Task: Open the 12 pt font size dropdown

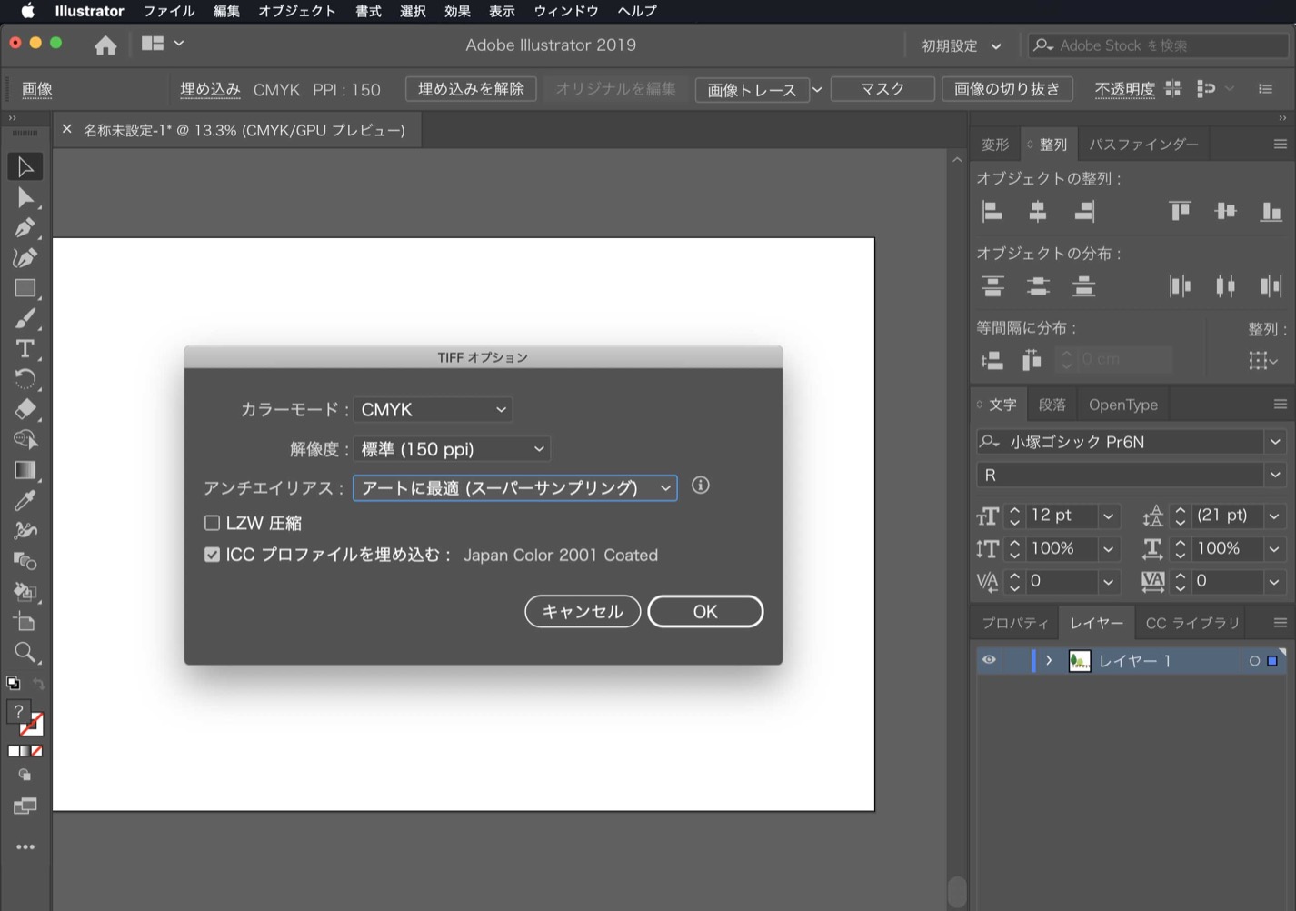Action: pyautogui.click(x=1108, y=516)
